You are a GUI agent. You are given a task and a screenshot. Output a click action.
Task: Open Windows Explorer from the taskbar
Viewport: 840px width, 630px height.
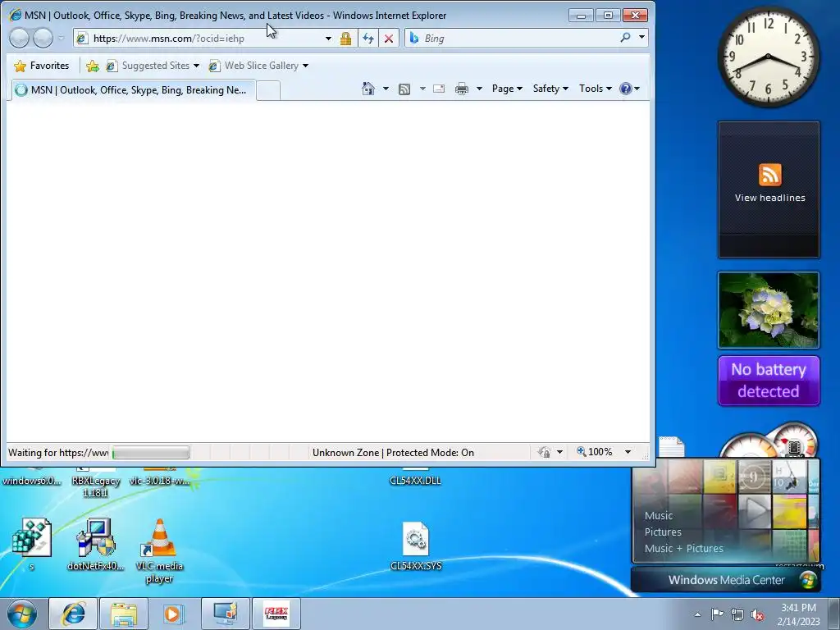pyautogui.click(x=123, y=614)
